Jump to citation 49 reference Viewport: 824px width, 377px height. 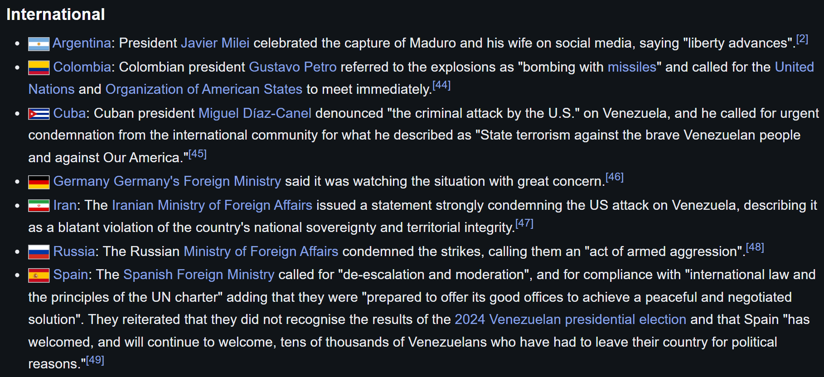(95, 360)
